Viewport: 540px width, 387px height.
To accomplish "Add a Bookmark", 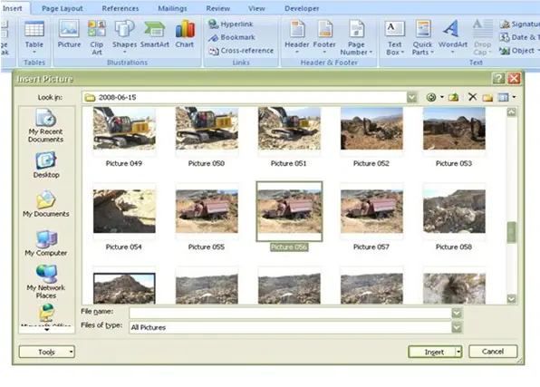I will coord(232,37).
